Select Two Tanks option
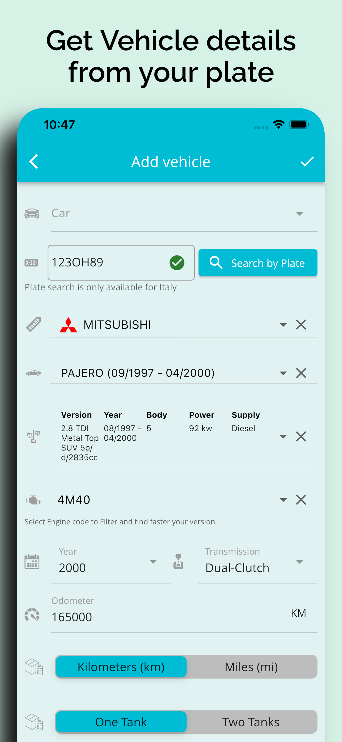Viewport: 342px width, 742px height. [251, 722]
